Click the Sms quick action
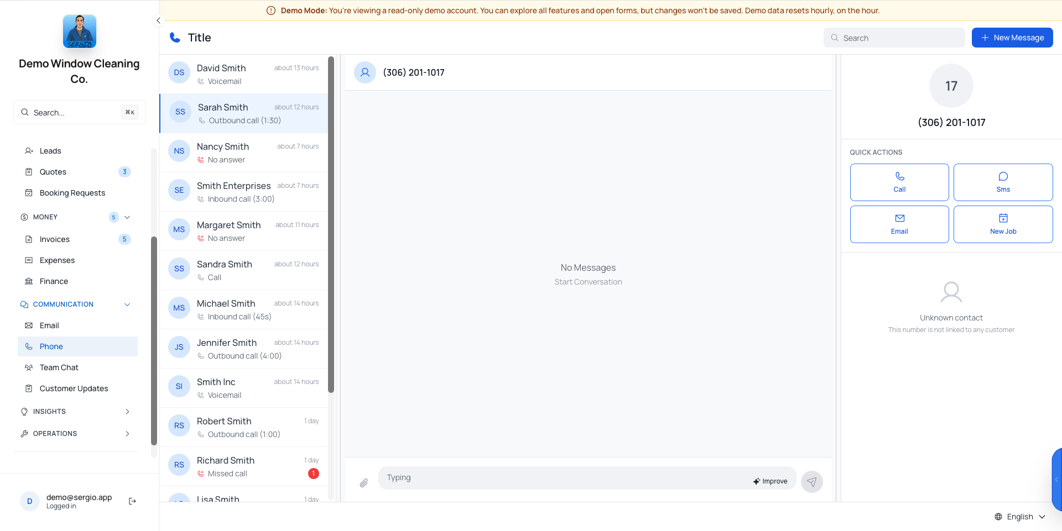This screenshot has width=1062, height=531. (x=1003, y=182)
